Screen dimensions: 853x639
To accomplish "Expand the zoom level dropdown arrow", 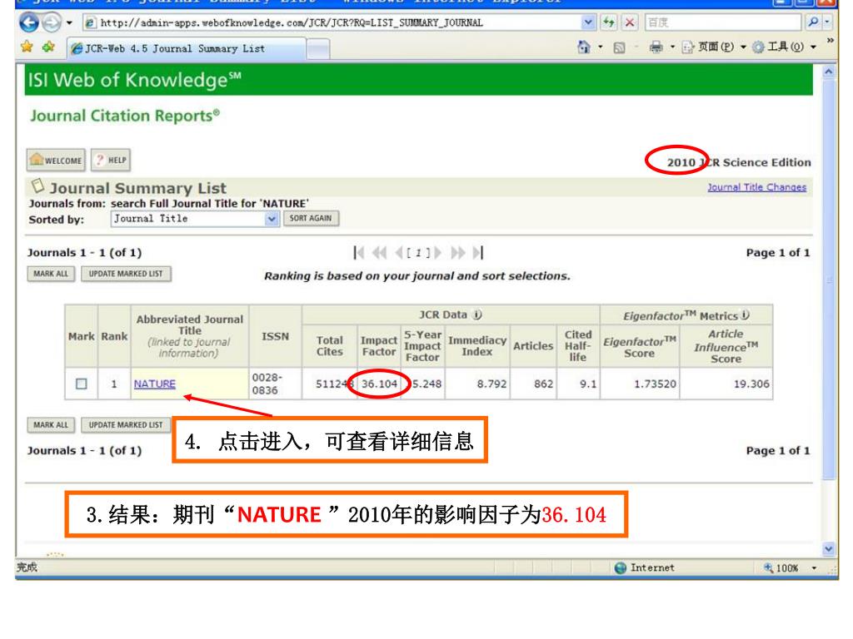I will pyautogui.click(x=815, y=567).
